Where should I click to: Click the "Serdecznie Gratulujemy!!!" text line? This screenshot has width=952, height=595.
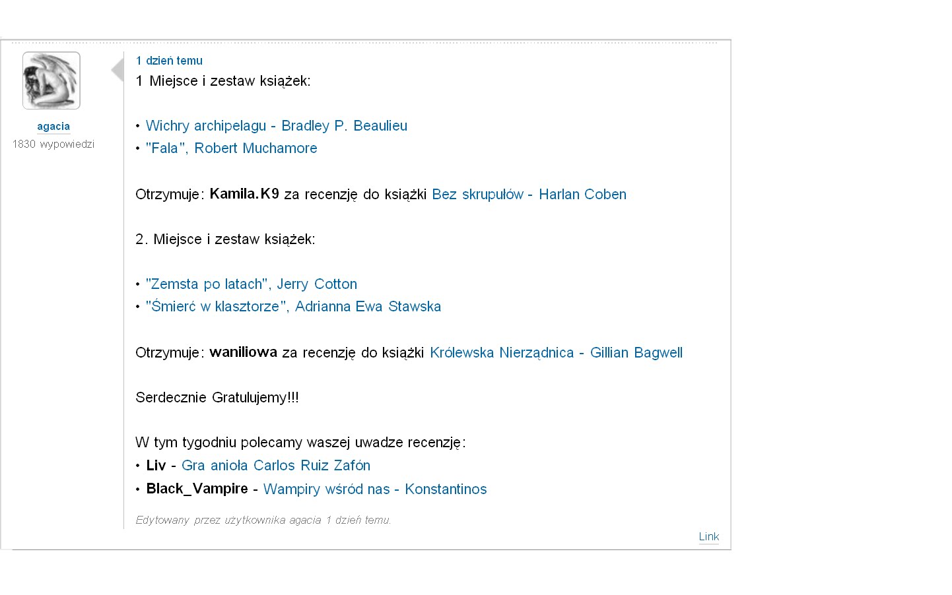point(217,398)
